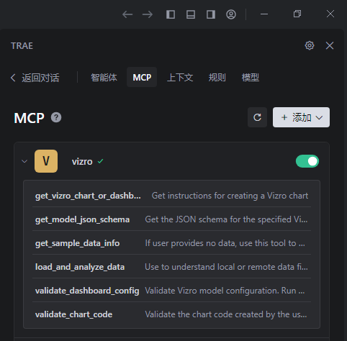347x341 pixels.
Task: Select the MCP tab
Action: pyautogui.click(x=142, y=77)
